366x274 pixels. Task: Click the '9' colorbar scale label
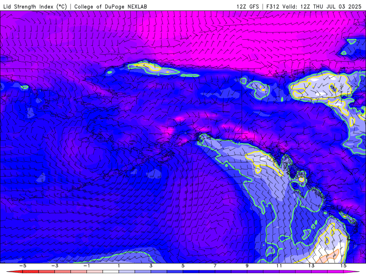point(247,266)
